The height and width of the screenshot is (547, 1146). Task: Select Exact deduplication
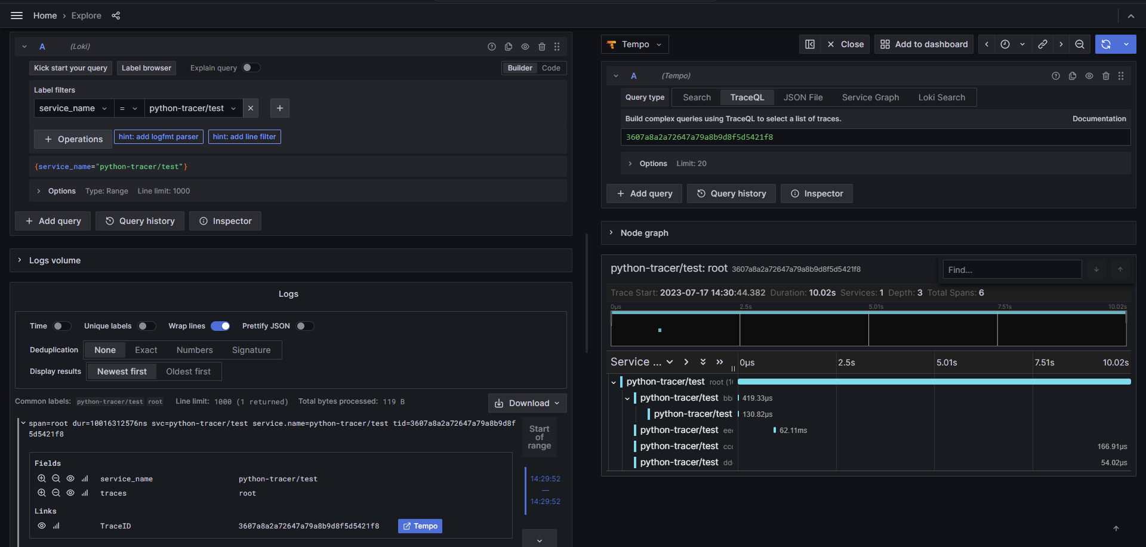[x=146, y=350]
